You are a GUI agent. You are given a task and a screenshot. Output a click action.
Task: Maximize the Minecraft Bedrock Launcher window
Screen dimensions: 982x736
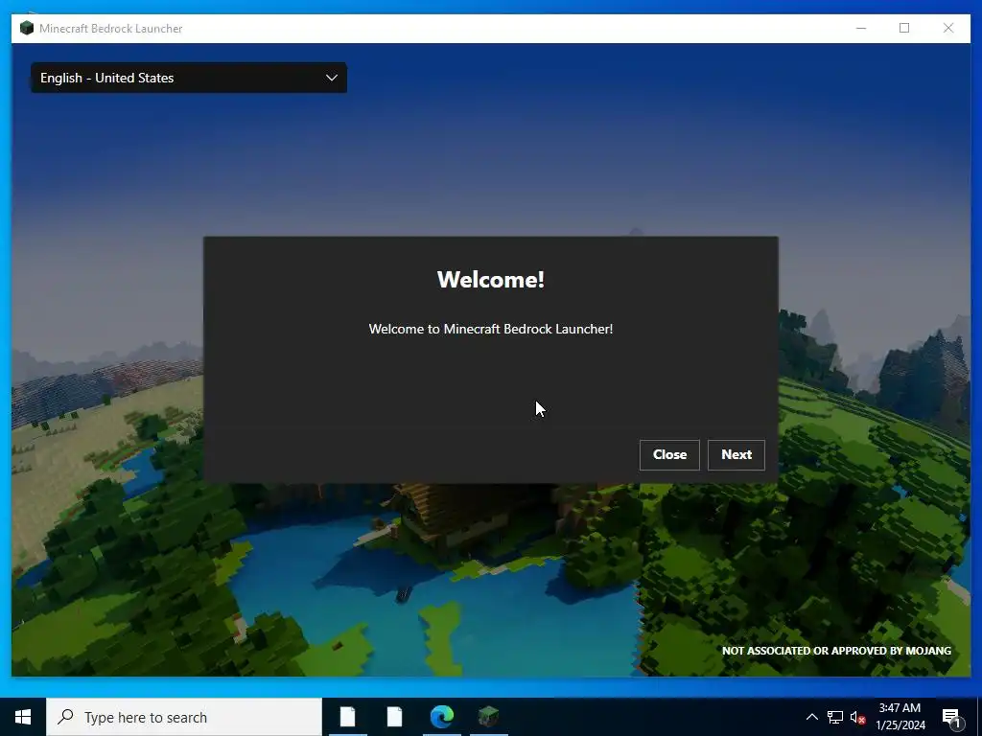tap(904, 28)
